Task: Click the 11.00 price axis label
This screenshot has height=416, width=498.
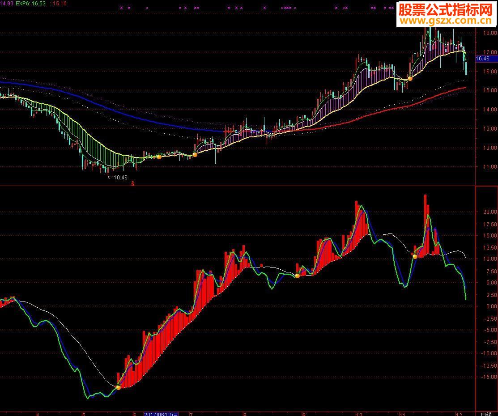Action: click(489, 166)
